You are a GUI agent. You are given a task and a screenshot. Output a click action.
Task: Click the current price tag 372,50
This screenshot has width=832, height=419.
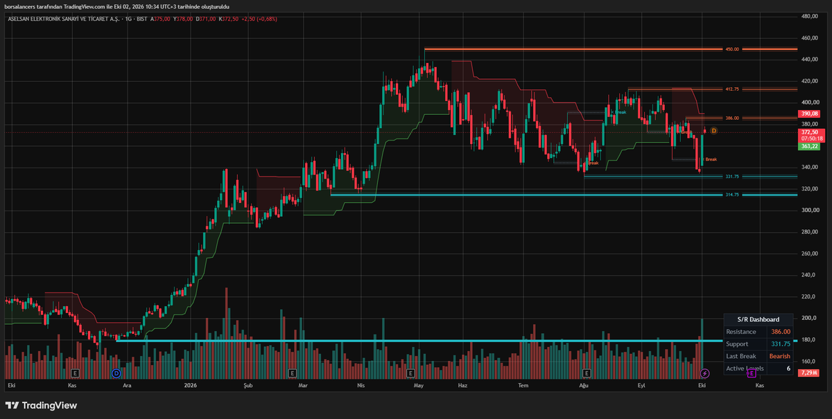click(809, 132)
